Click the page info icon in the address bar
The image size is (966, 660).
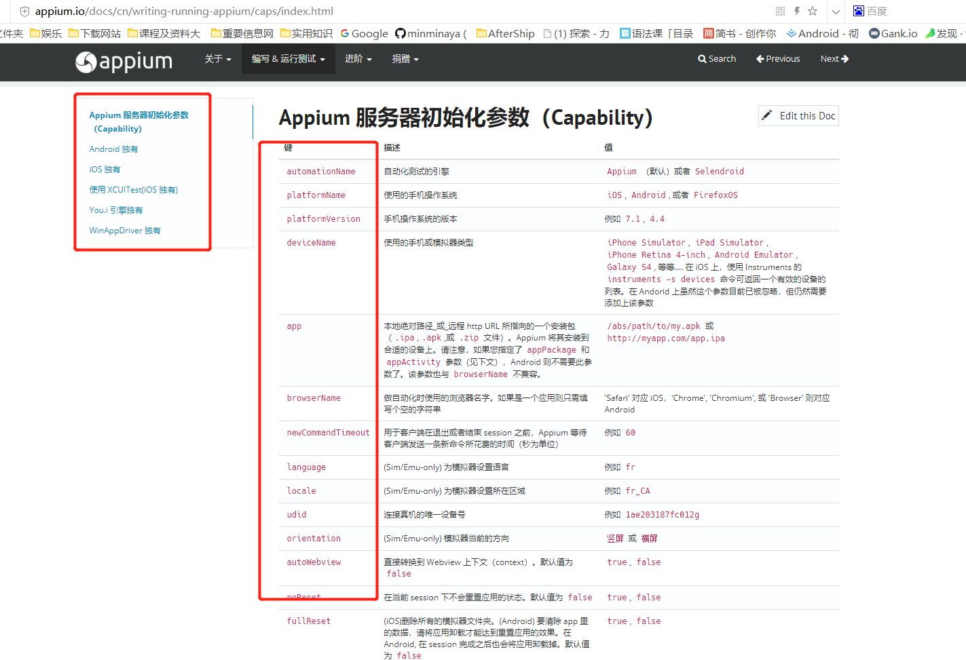[24, 11]
